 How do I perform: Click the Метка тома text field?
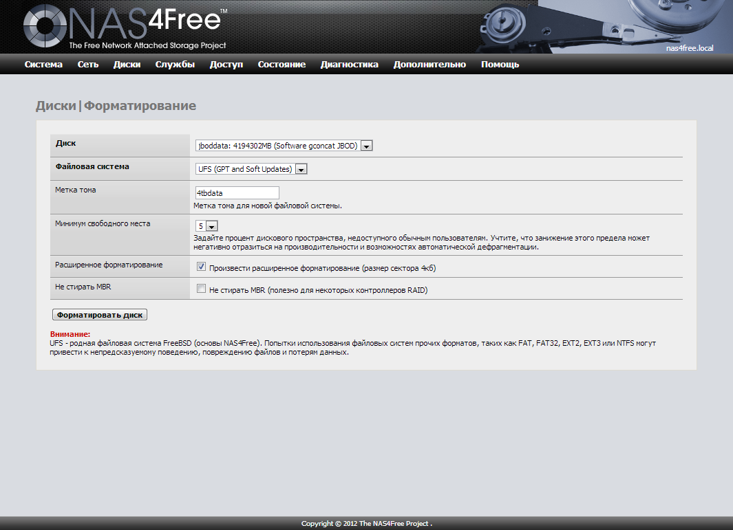pos(237,193)
